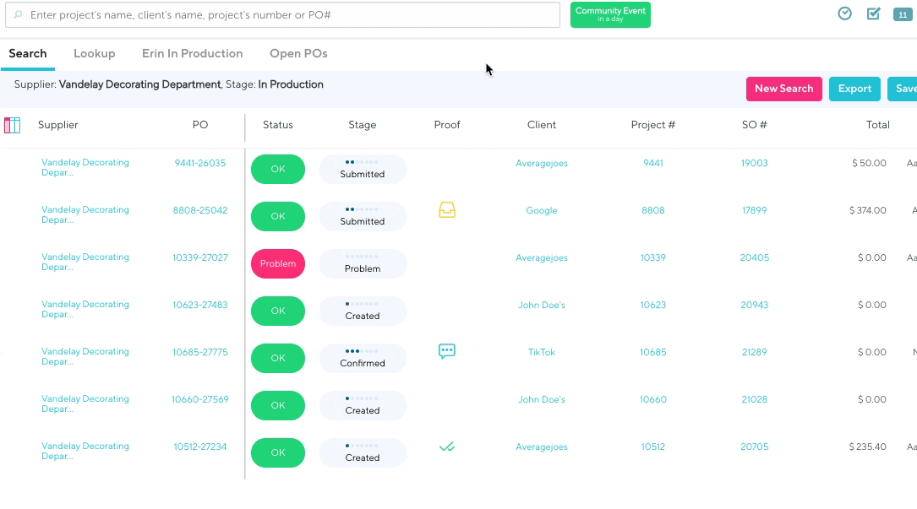Click the magnifier icon in search bar
This screenshot has width=917, height=509.
pos(18,15)
